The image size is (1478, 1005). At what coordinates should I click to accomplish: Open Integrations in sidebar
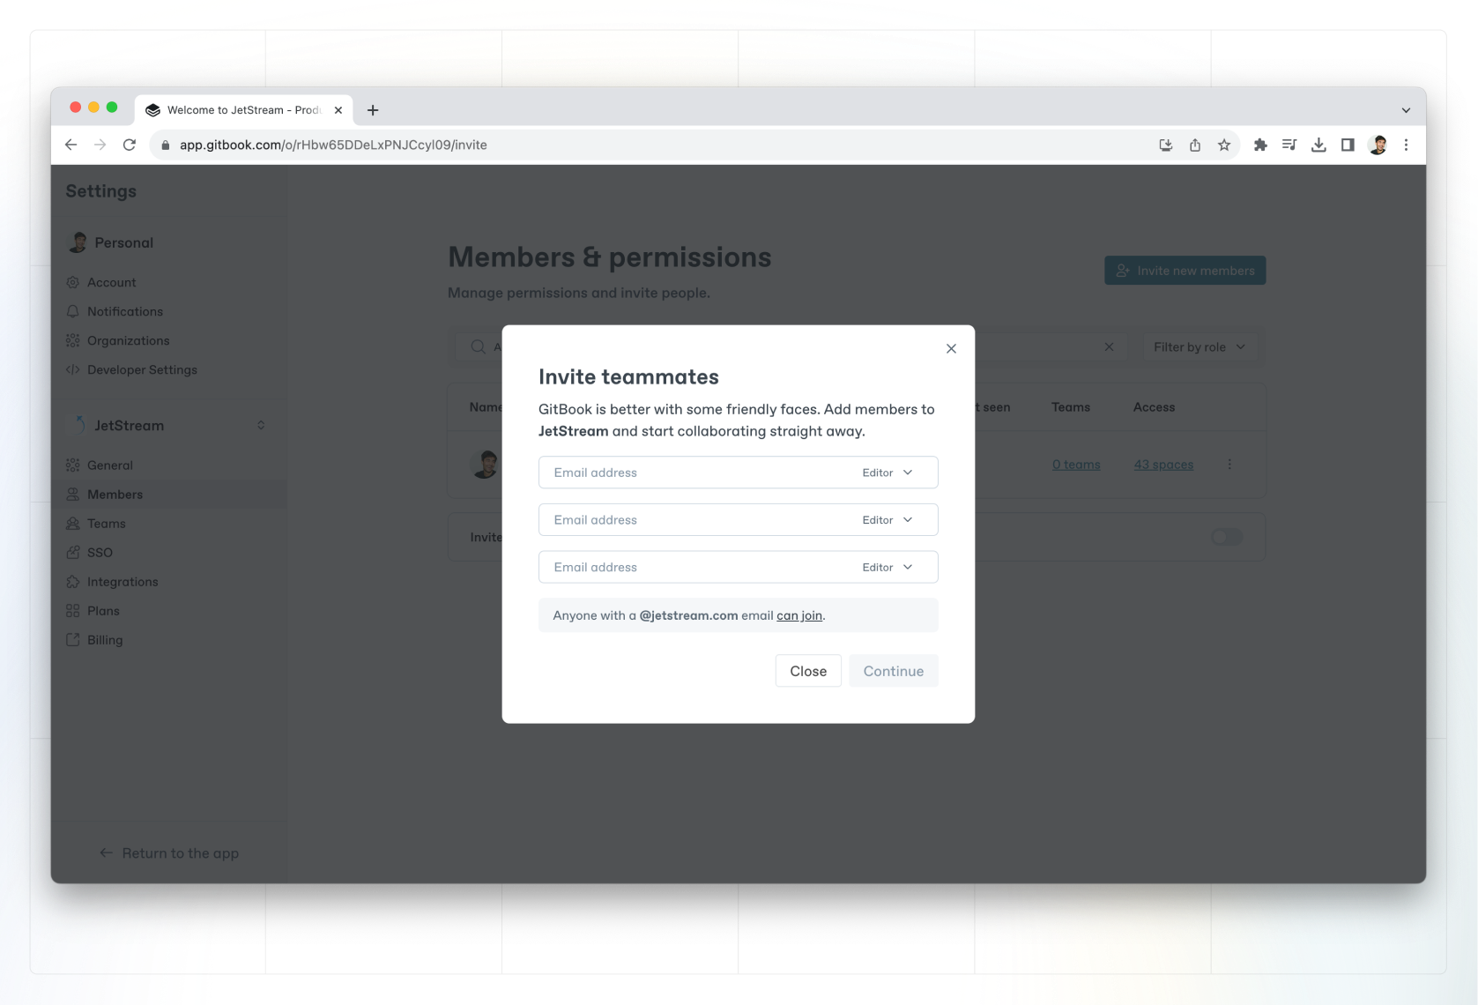123,582
